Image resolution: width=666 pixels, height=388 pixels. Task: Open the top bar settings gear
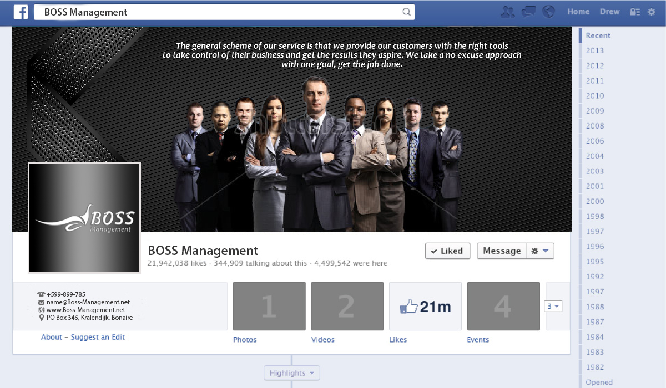[x=652, y=12]
